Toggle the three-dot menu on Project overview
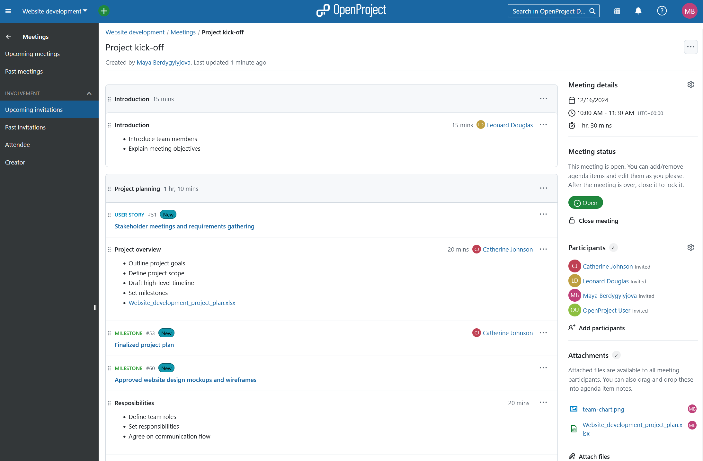Image resolution: width=703 pixels, height=461 pixels. click(543, 249)
